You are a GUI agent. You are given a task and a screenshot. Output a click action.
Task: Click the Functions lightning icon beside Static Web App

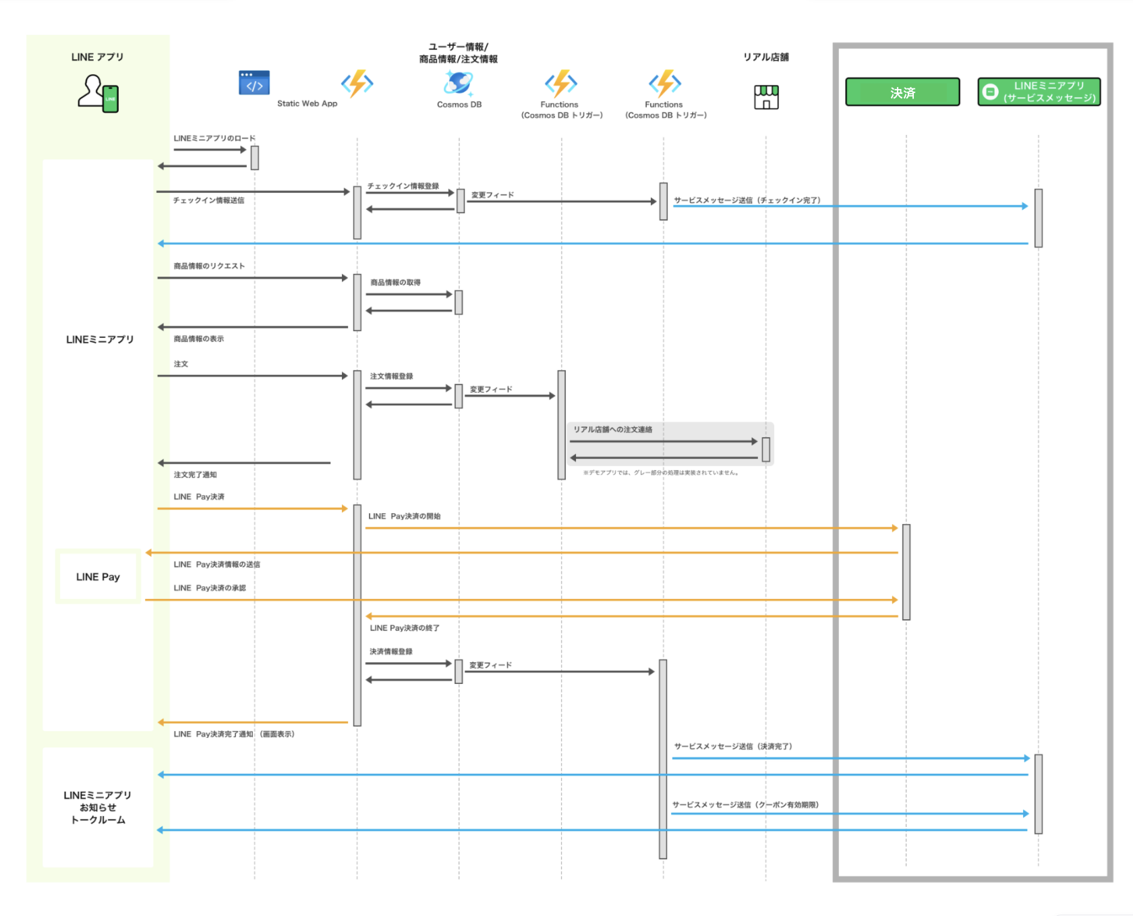point(357,84)
